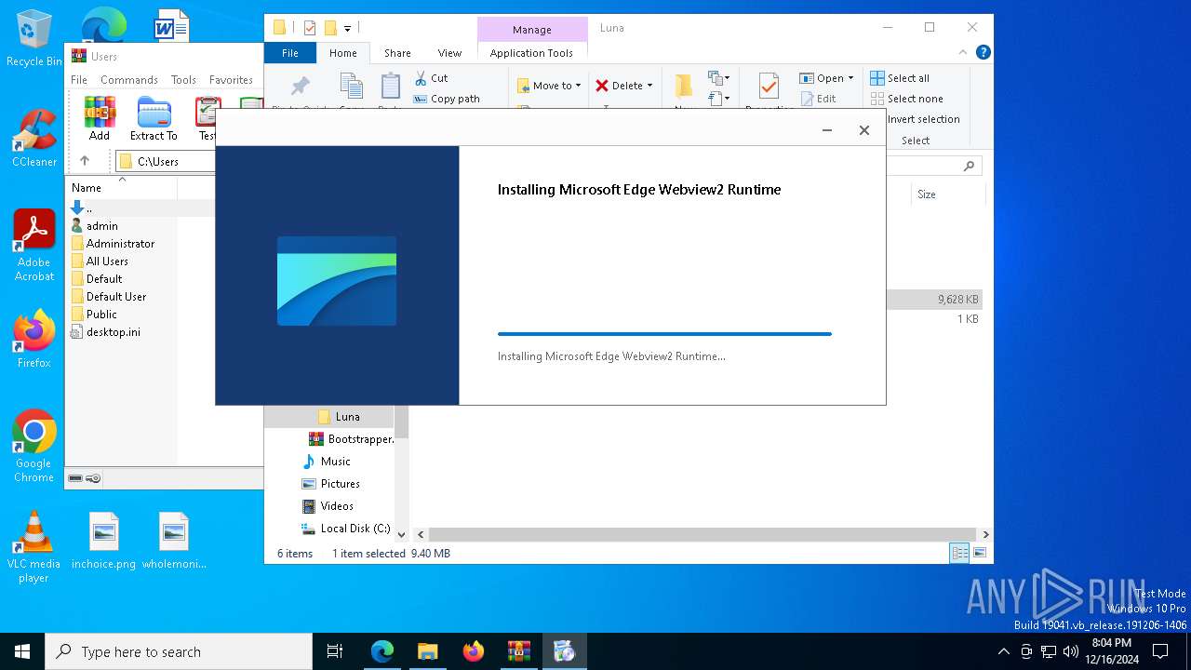Click the volume icon in system tray
Image resolution: width=1191 pixels, height=670 pixels.
point(1071,651)
